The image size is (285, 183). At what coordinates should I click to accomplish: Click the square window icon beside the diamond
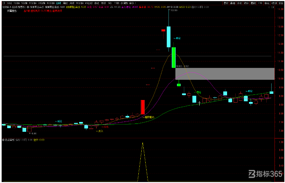pyautogui.click(x=273, y=7)
